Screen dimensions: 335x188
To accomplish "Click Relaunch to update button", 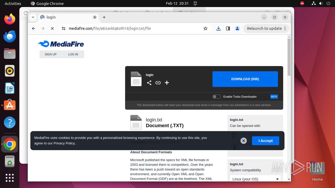I will (266, 28).
